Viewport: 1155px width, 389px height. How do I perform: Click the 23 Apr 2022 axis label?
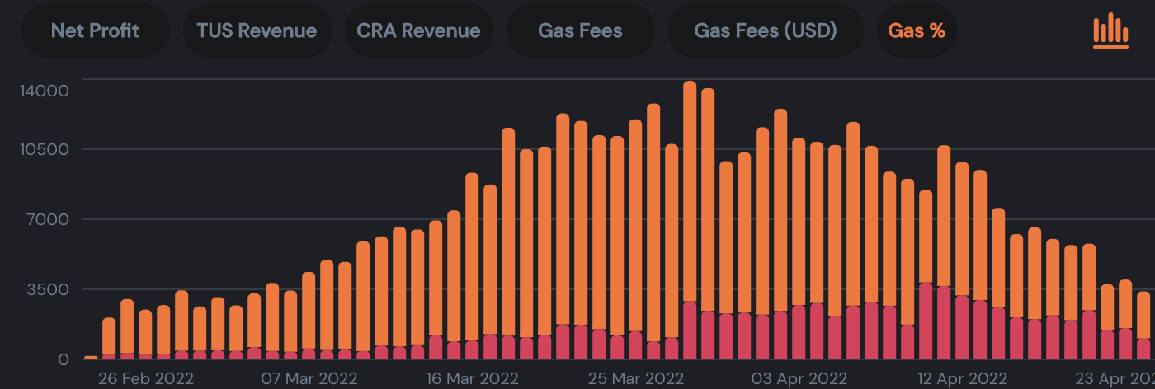point(1115,379)
